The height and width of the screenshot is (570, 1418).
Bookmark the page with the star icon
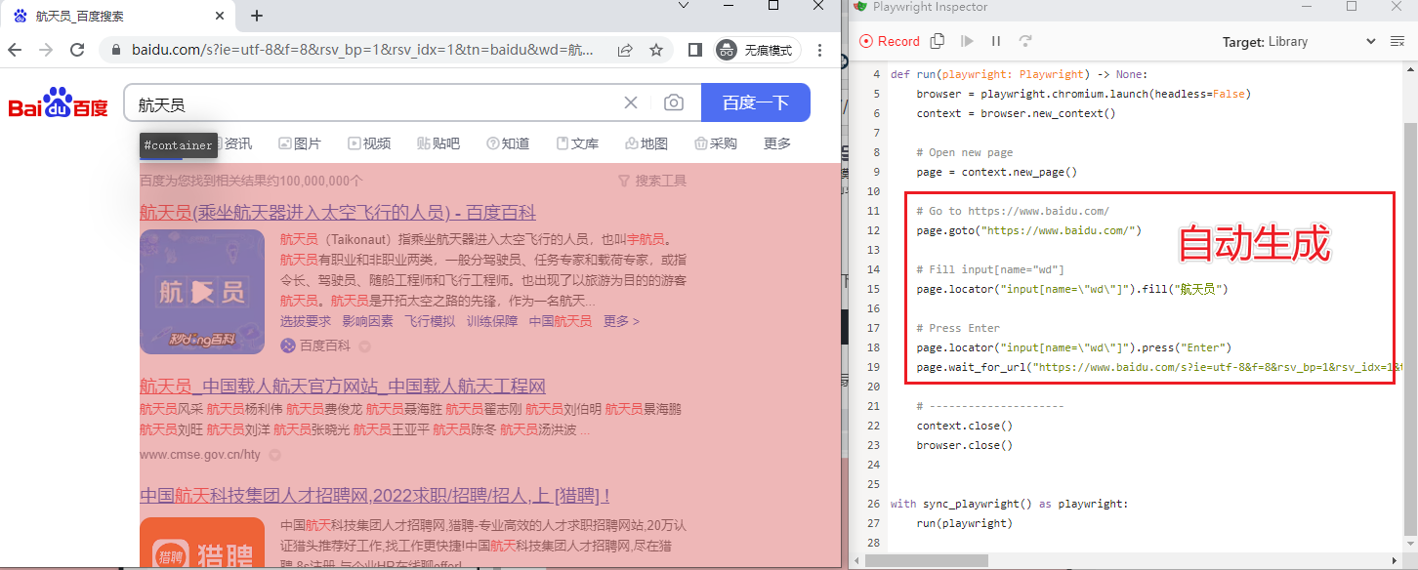(656, 50)
